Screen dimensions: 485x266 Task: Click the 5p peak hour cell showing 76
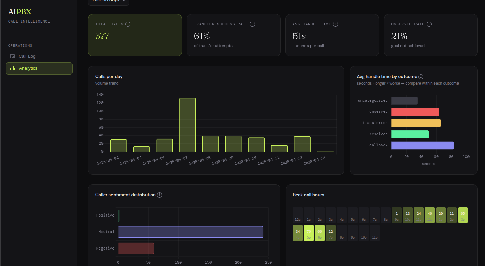(x=309, y=233)
